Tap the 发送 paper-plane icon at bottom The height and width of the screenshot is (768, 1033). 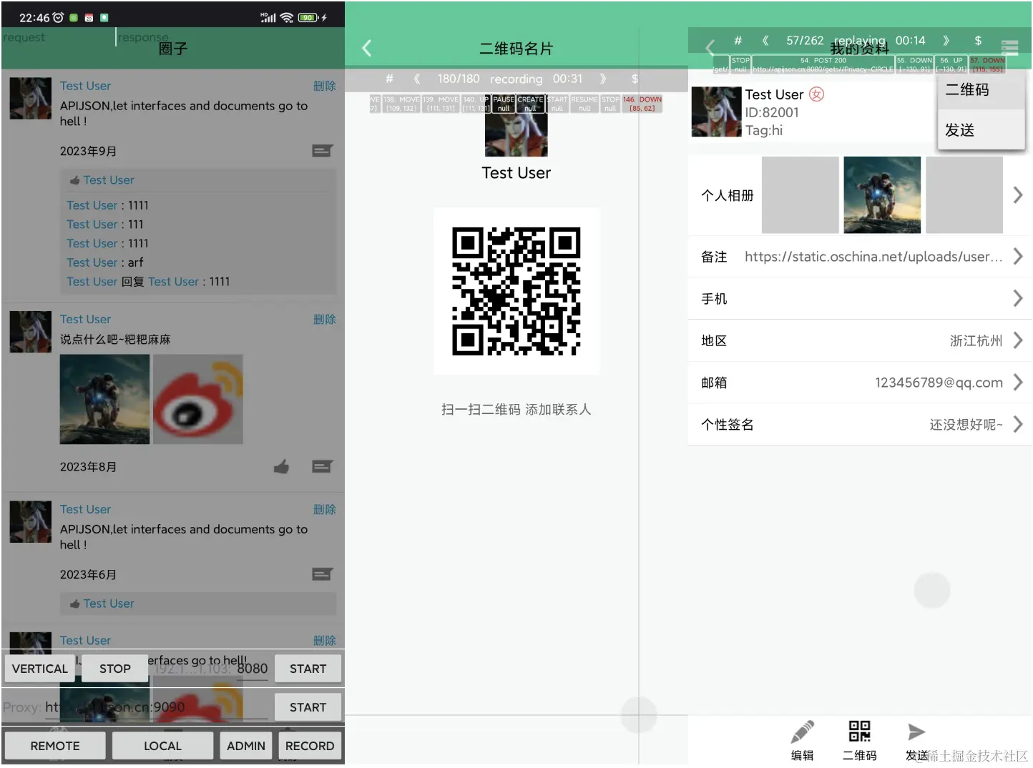click(916, 732)
